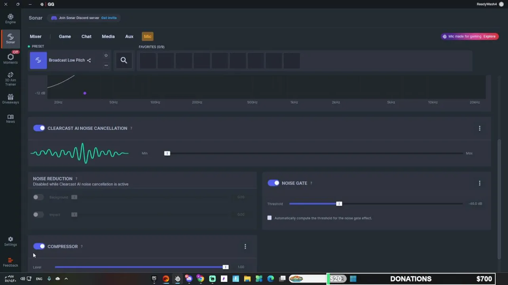Image resolution: width=508 pixels, height=285 pixels.
Task: Open Chrome from the taskbar
Action: click(201, 279)
